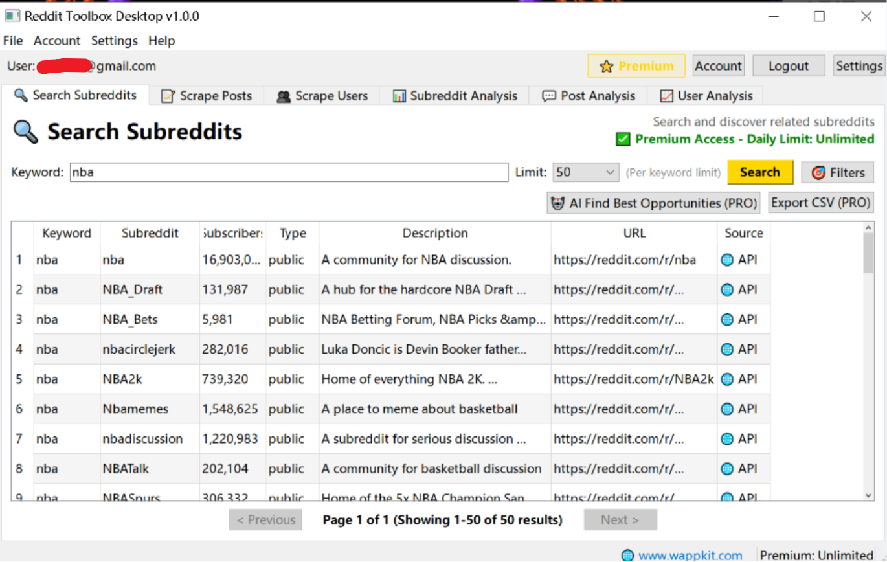Click the magnifier icon beside the Search Subreddits heading
Image resolution: width=887 pixels, height=562 pixels.
24,131
